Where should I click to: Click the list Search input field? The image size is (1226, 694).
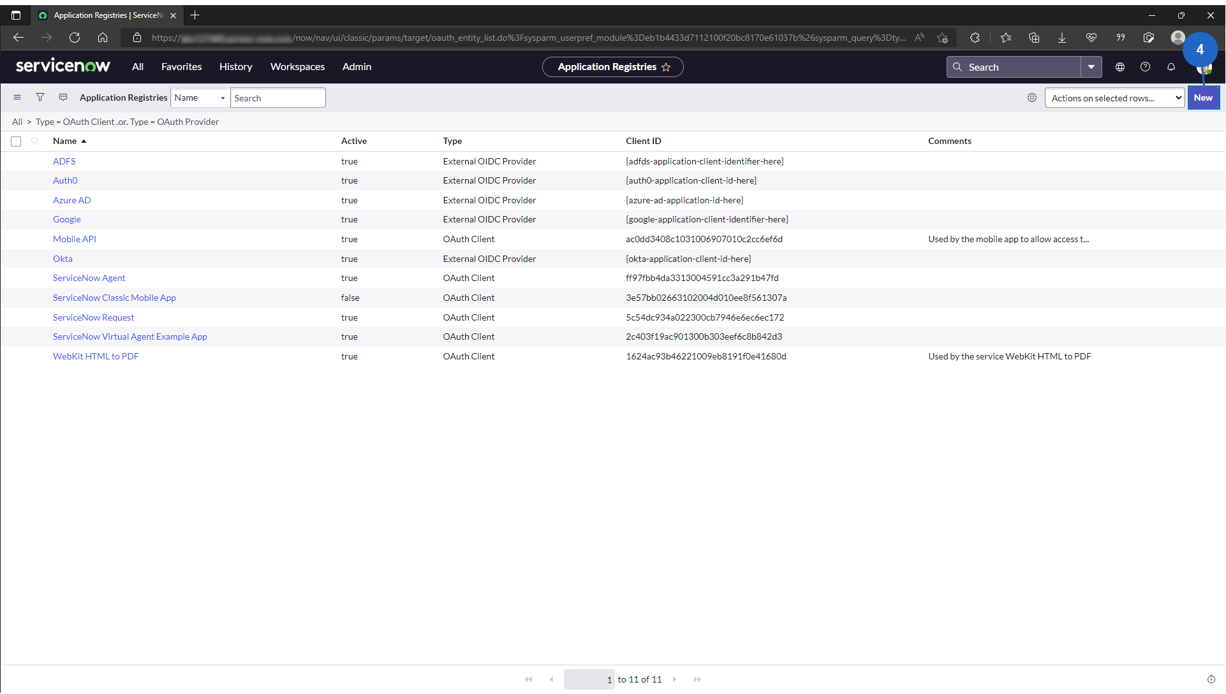click(x=277, y=98)
